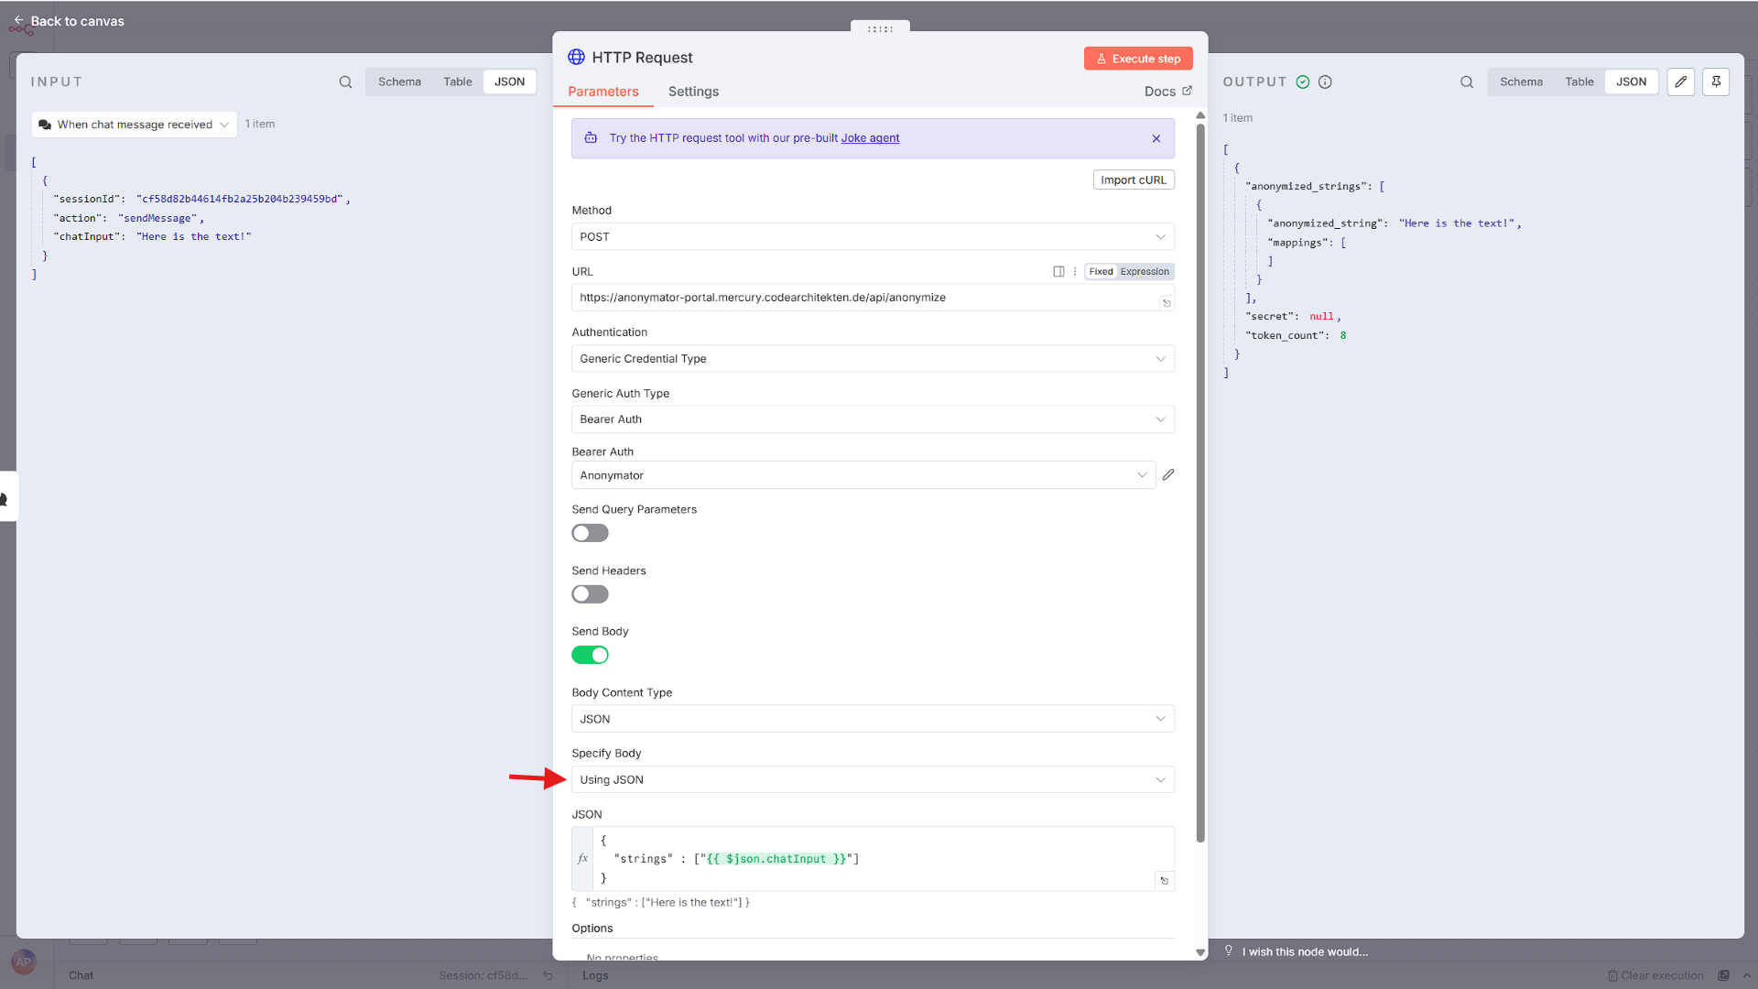The height and width of the screenshot is (989, 1758).
Task: Click the Execute step button
Action: 1138,58
